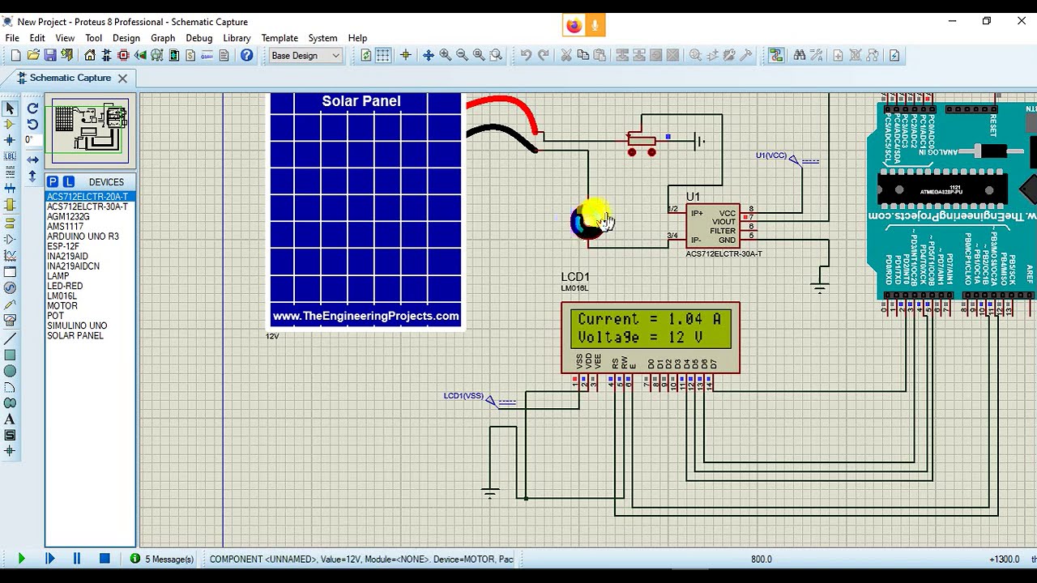The image size is (1037, 583).
Task: Click the Zoom In magnifier
Action: coord(445,55)
